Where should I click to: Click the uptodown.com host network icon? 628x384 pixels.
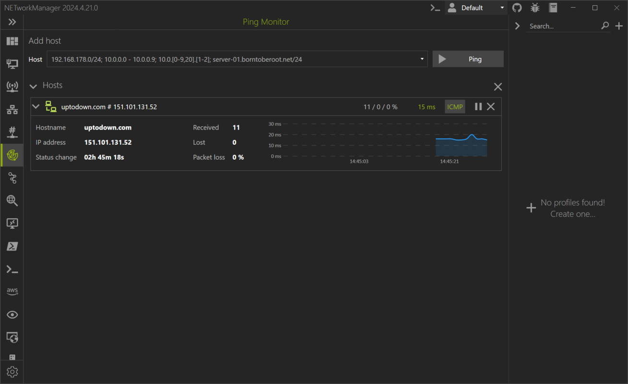51,107
